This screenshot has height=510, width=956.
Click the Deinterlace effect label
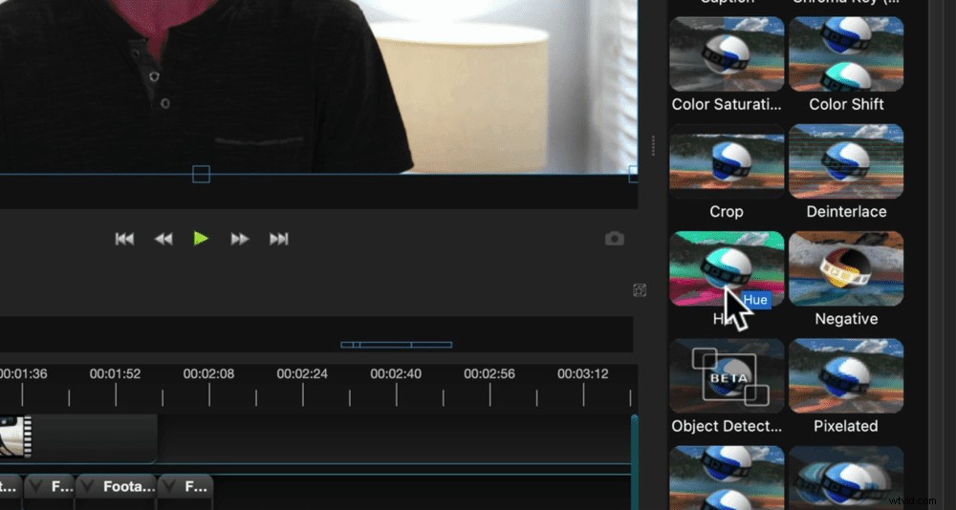(x=846, y=211)
